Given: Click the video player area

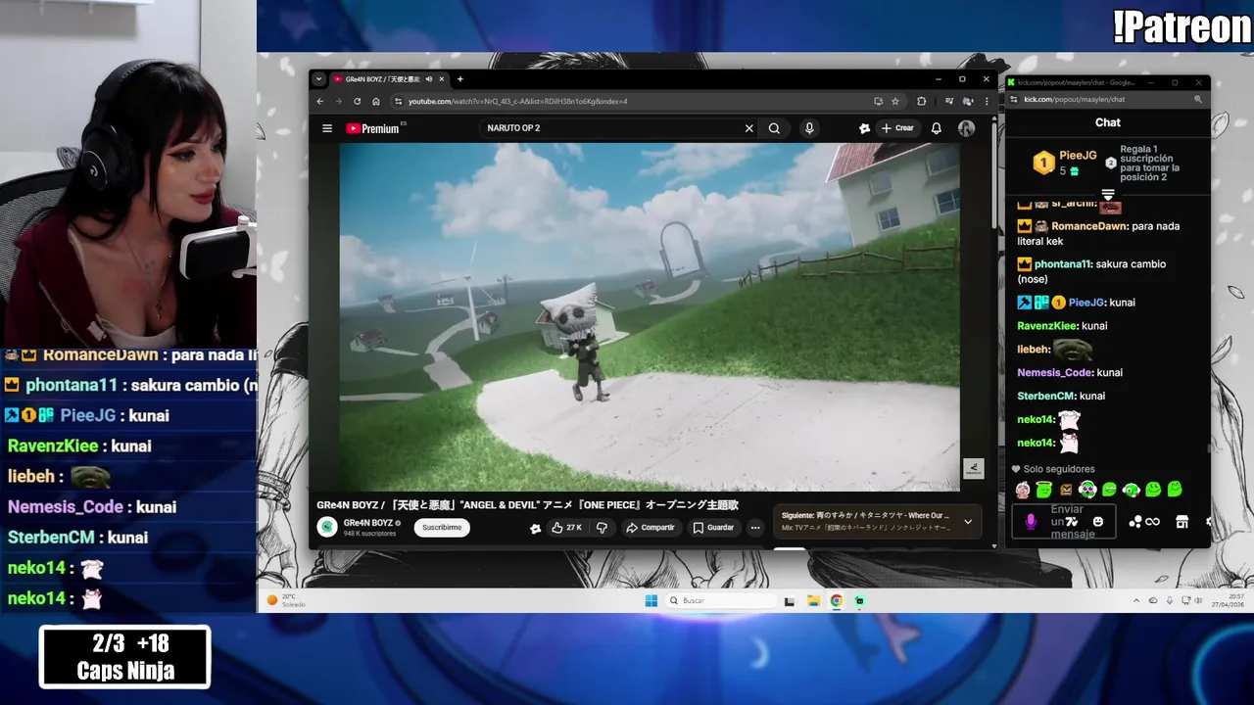Looking at the screenshot, I should 650,316.
